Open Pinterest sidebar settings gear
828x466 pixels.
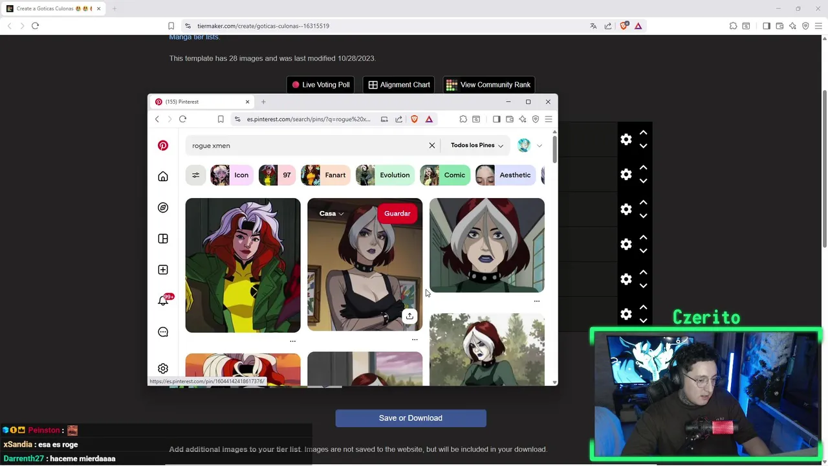click(x=163, y=368)
